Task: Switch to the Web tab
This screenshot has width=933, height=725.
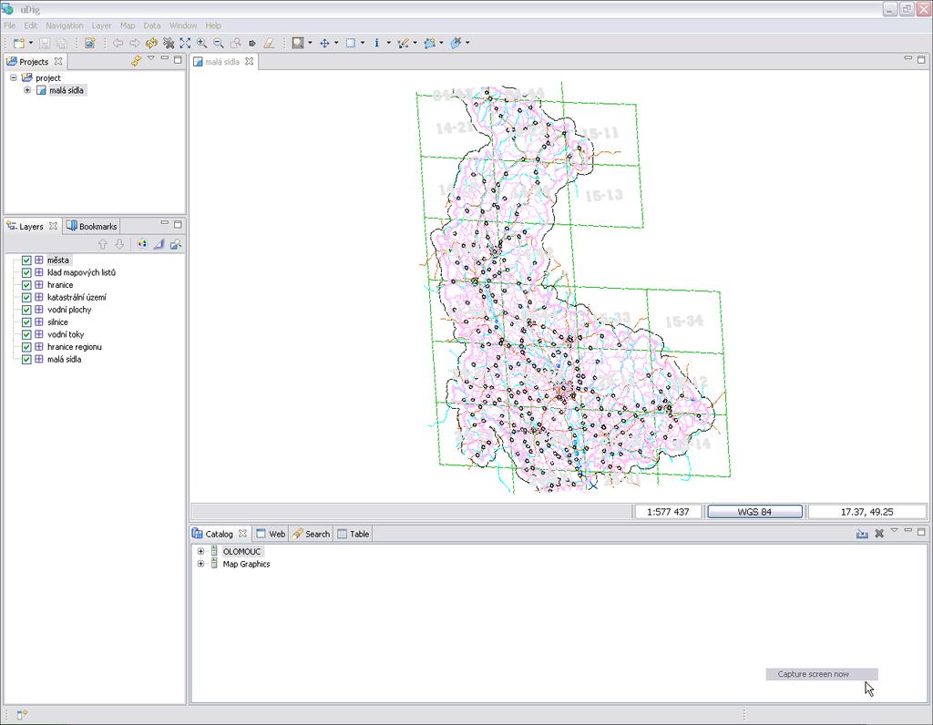Action: tap(271, 534)
